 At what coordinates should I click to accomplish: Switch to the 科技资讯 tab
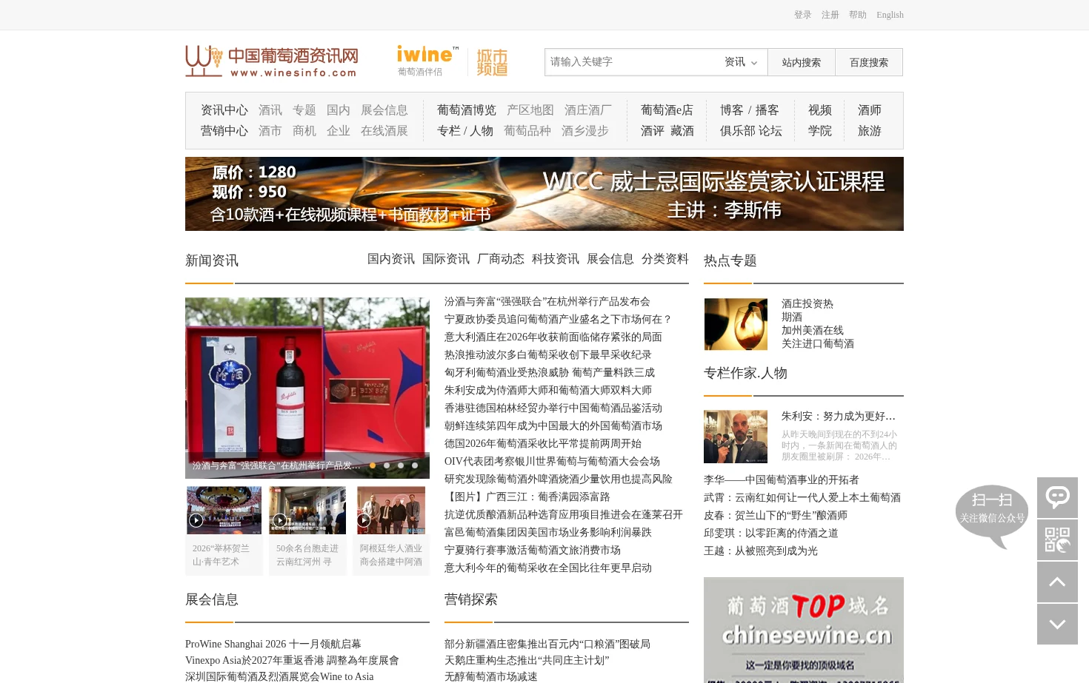point(556,259)
